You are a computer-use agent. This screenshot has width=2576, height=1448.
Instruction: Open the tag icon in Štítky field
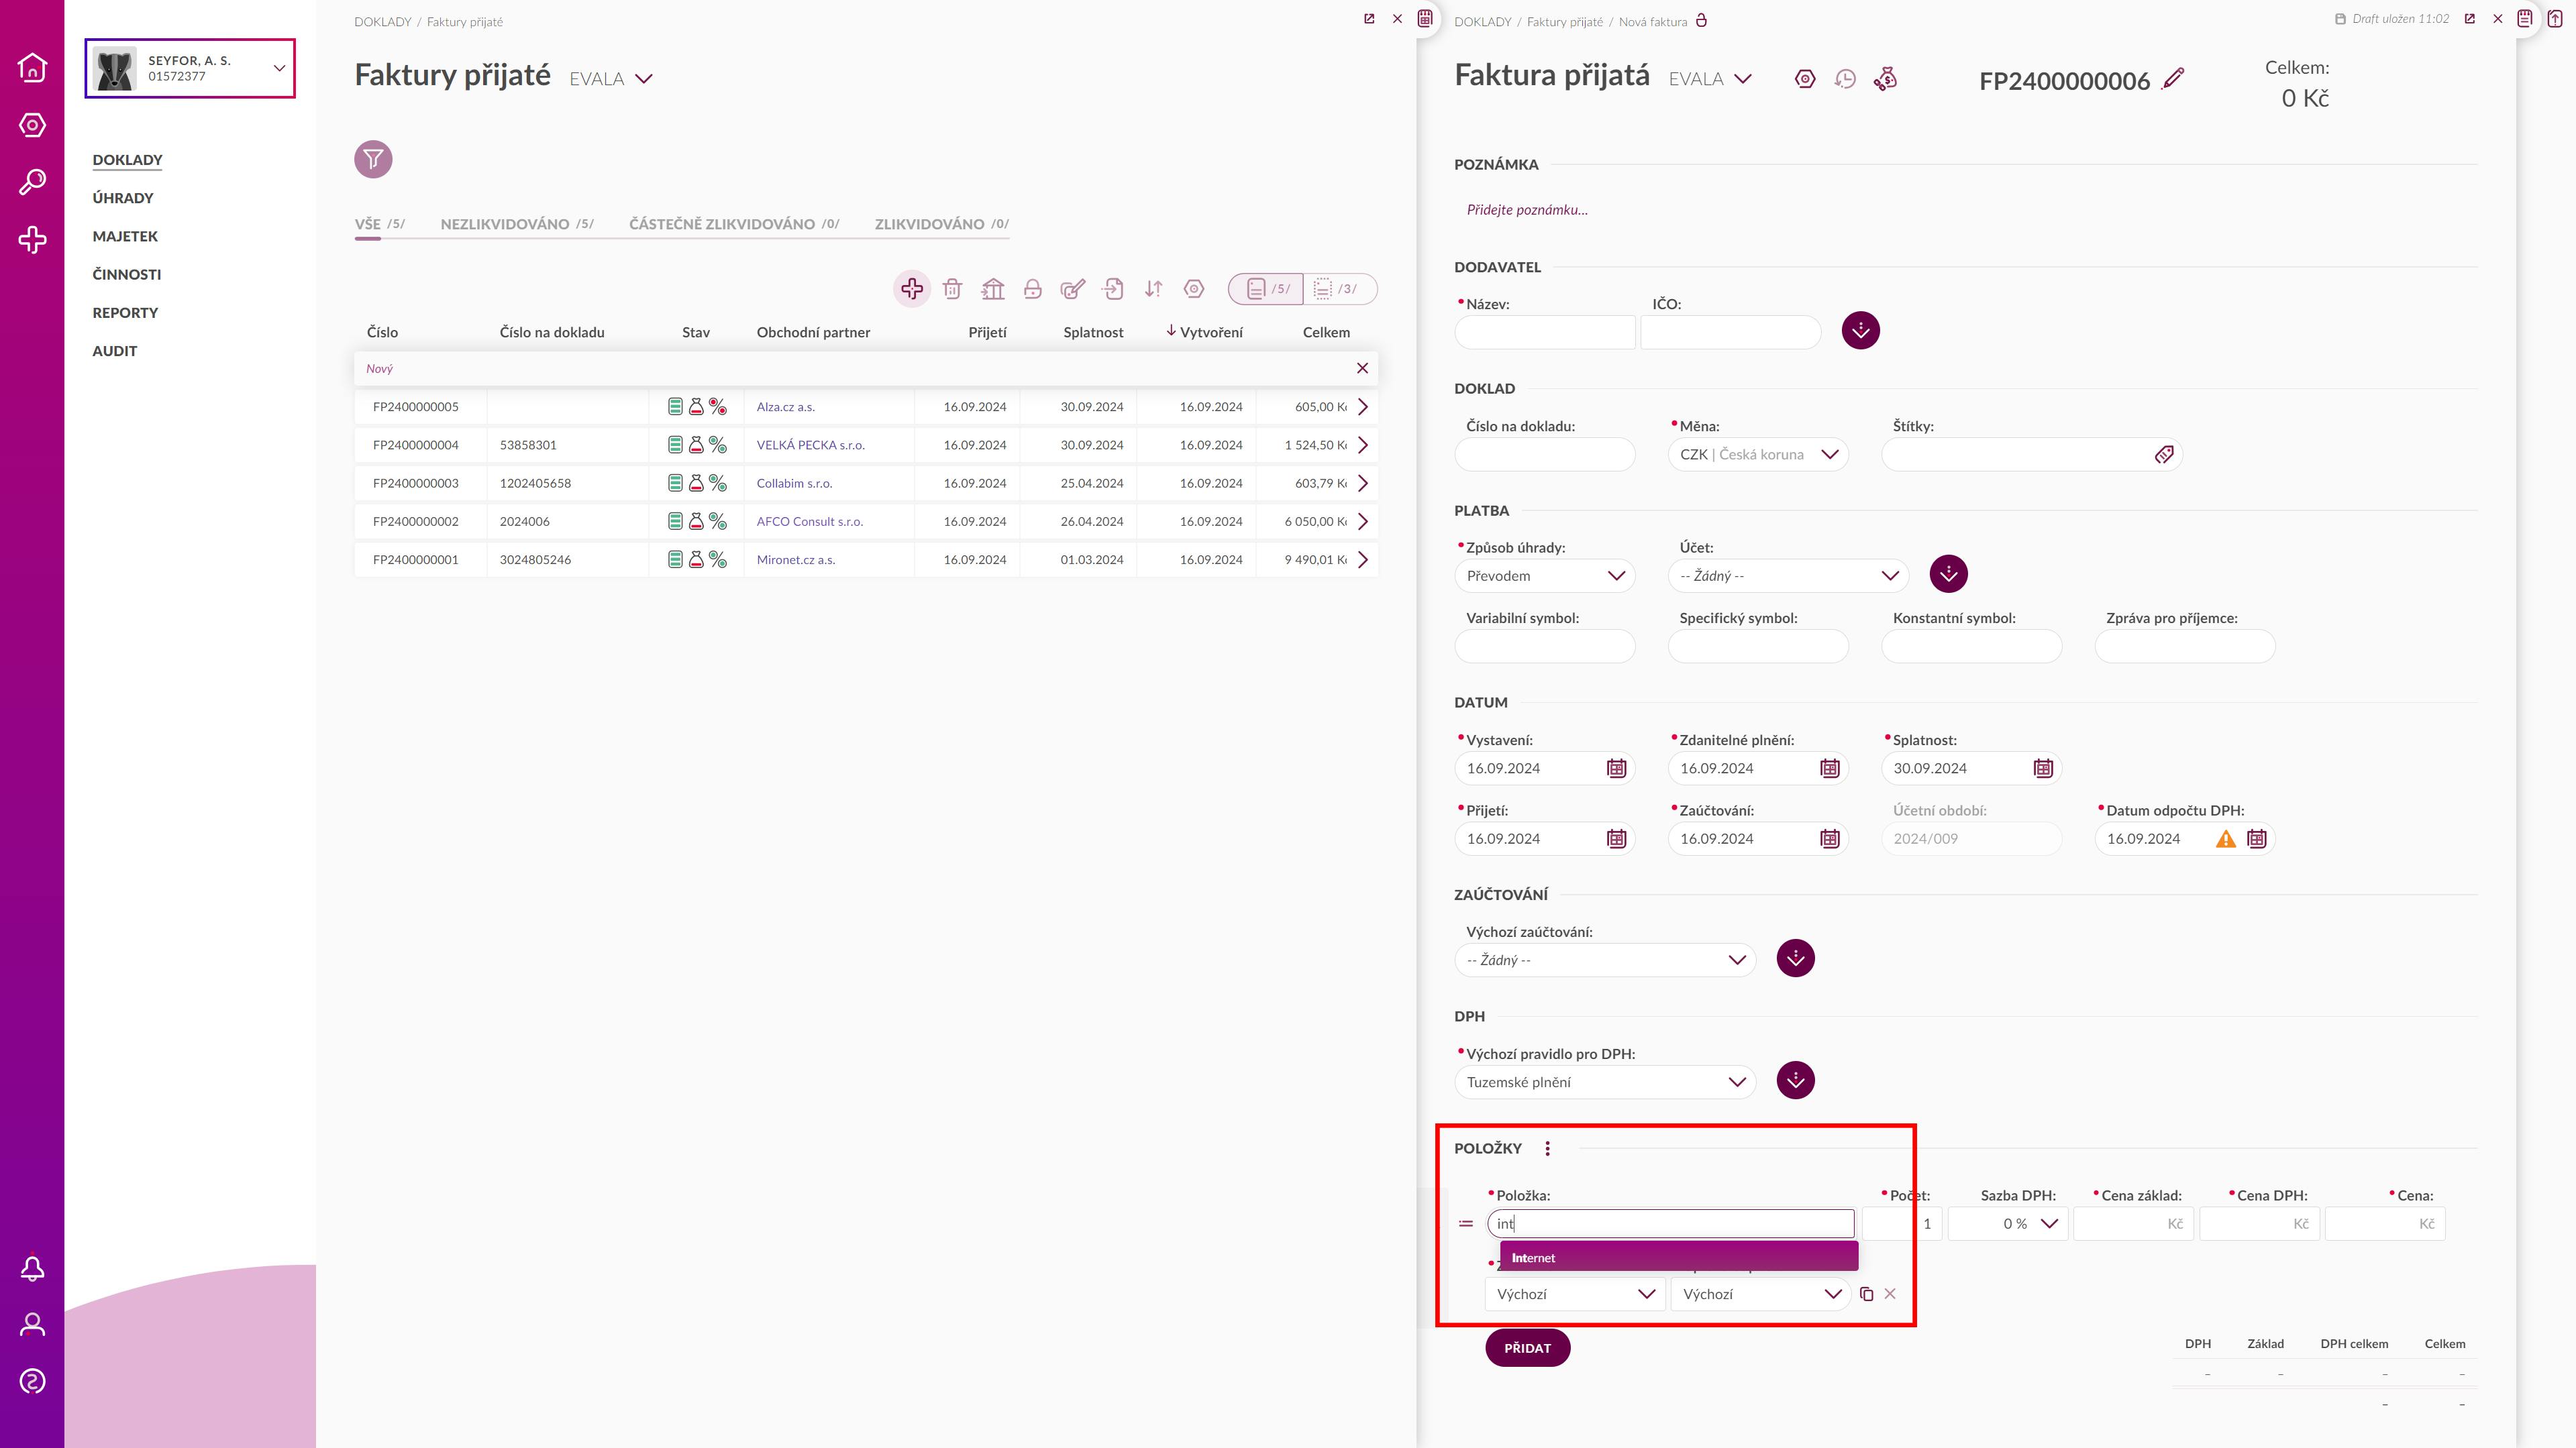point(2164,455)
